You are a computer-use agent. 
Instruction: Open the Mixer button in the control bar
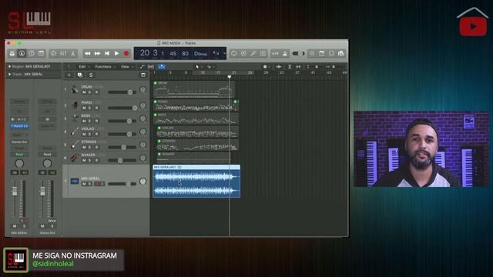click(x=63, y=53)
